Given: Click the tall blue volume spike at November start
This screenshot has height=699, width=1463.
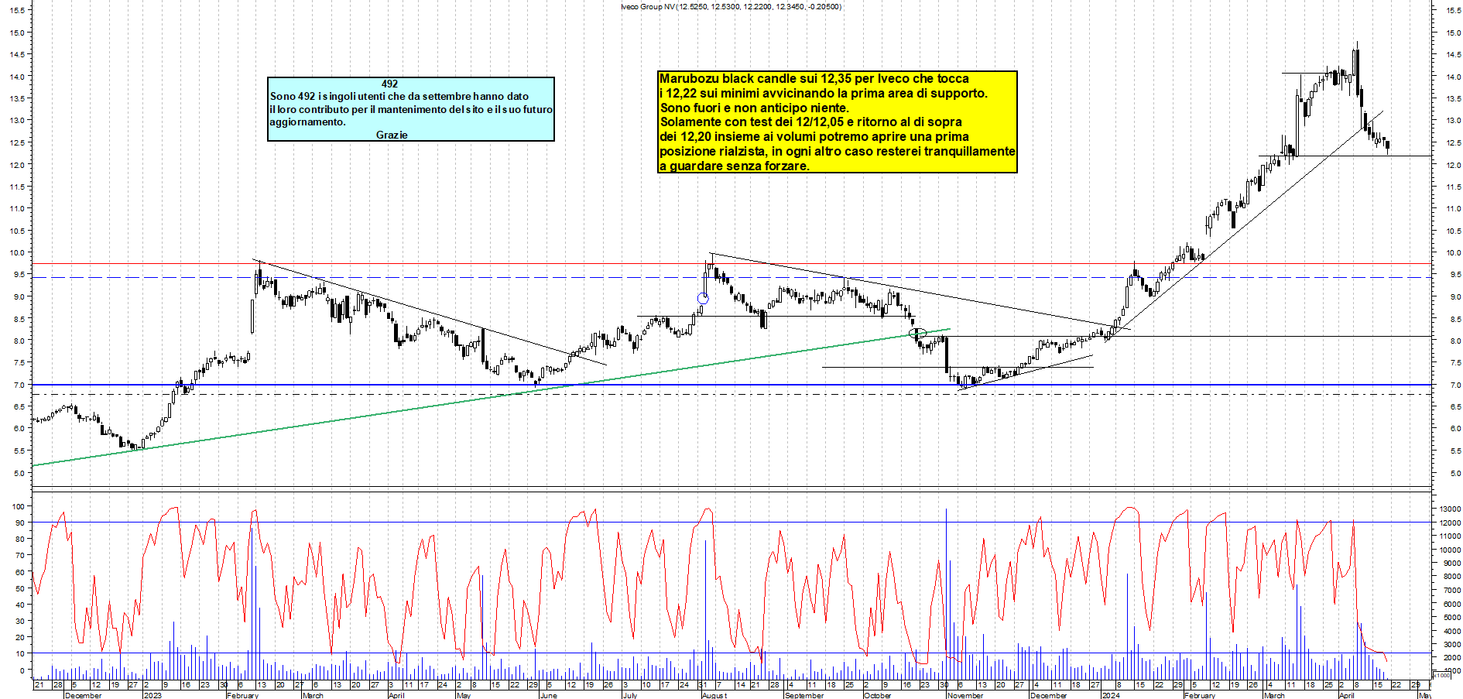Looking at the screenshot, I should point(946,594).
